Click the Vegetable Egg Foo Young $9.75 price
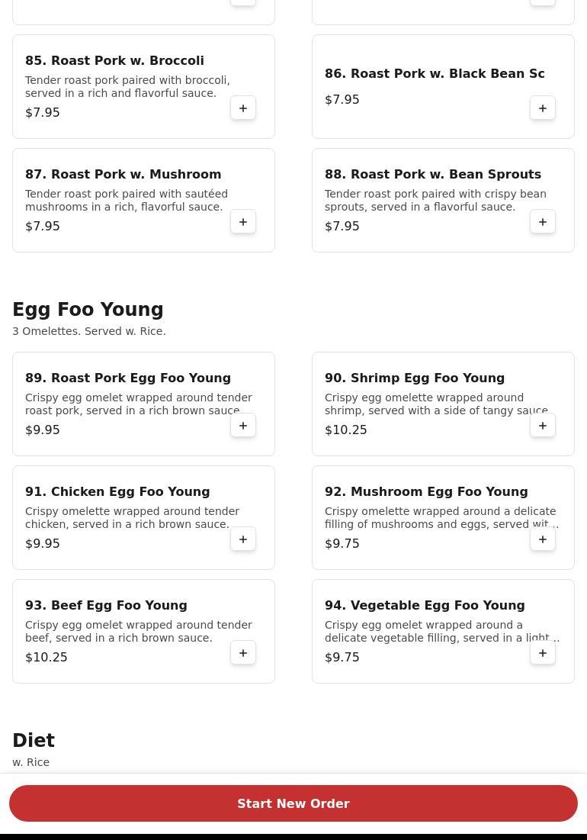Image resolution: width=587 pixels, height=840 pixels. click(342, 657)
